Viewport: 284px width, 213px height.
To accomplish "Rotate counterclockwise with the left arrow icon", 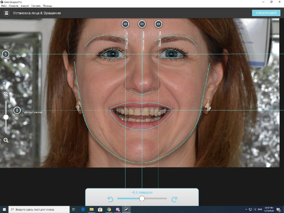I will tap(110, 199).
